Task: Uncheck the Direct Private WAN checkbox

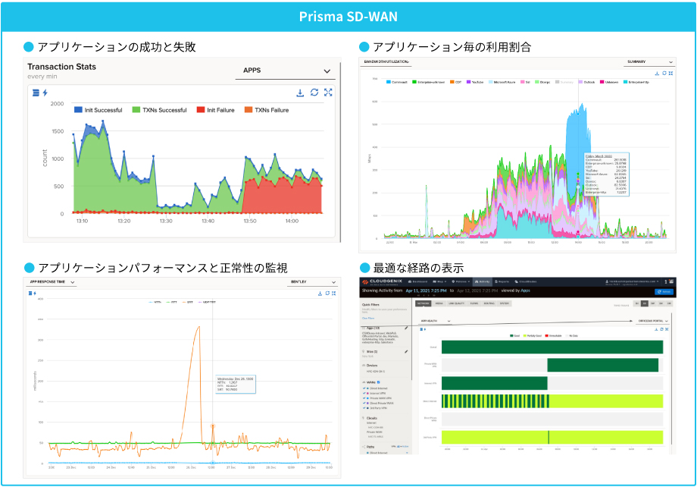Action: [364, 403]
